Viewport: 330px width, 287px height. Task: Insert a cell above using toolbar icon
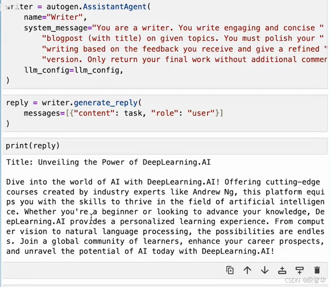(282, 270)
